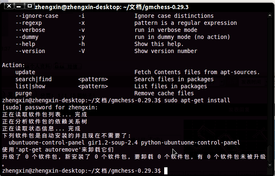
Task: Select the --verbose option text
Action: tap(30, 30)
